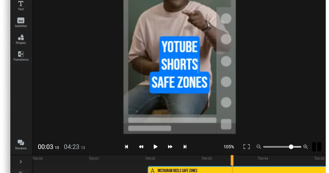The height and width of the screenshot is (173, 329).
Task: Click the 00:04 timeline ruler mark
Action: (x=263, y=158)
